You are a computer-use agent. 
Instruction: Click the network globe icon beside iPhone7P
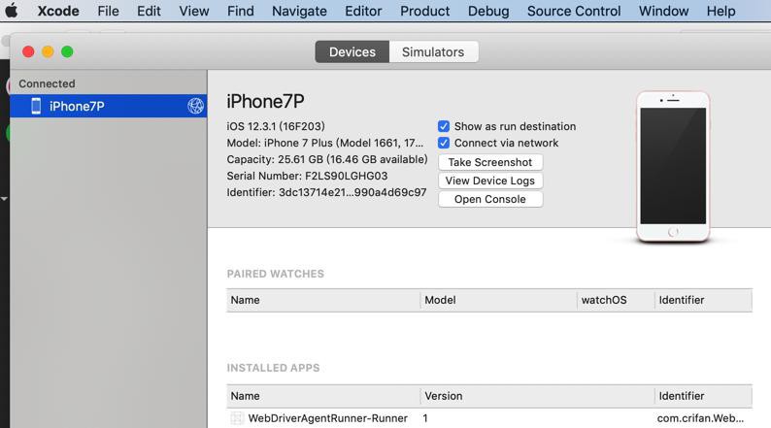195,106
